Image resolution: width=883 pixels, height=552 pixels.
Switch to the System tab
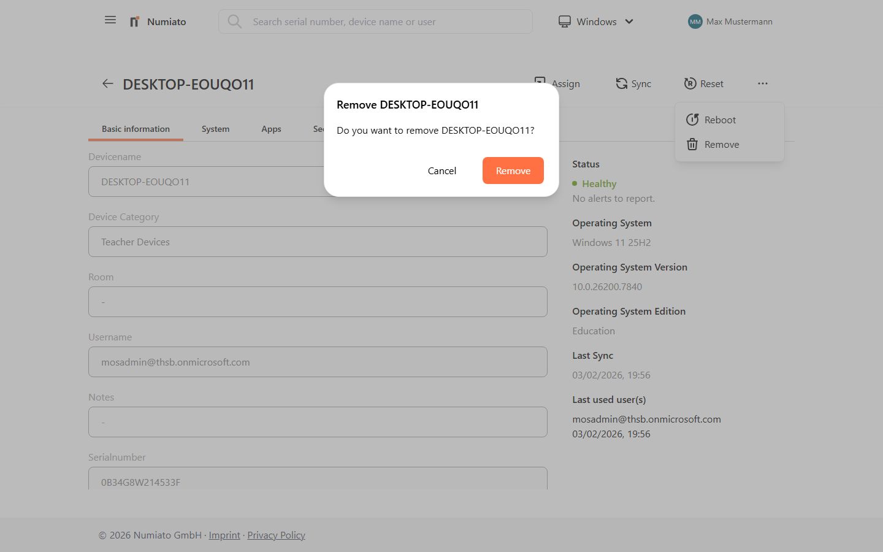(x=215, y=129)
